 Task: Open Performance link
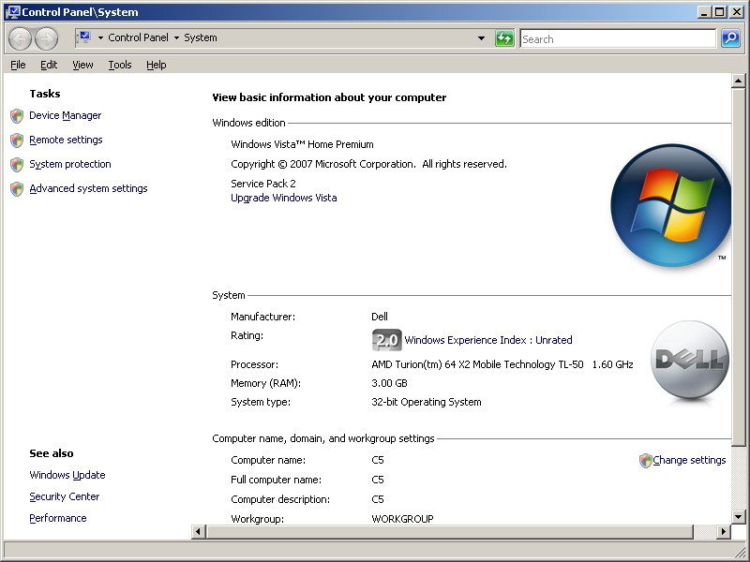pos(58,519)
